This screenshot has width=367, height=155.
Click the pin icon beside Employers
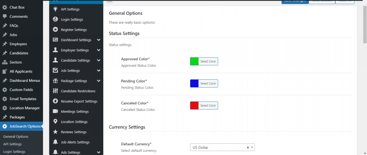pyautogui.click(x=4, y=44)
